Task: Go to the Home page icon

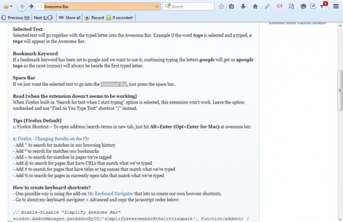Action: pos(255,7)
